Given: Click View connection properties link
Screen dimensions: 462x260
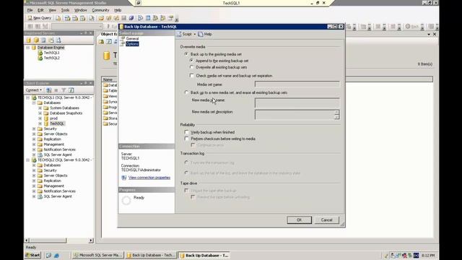Looking at the screenshot, I should click(x=149, y=178).
